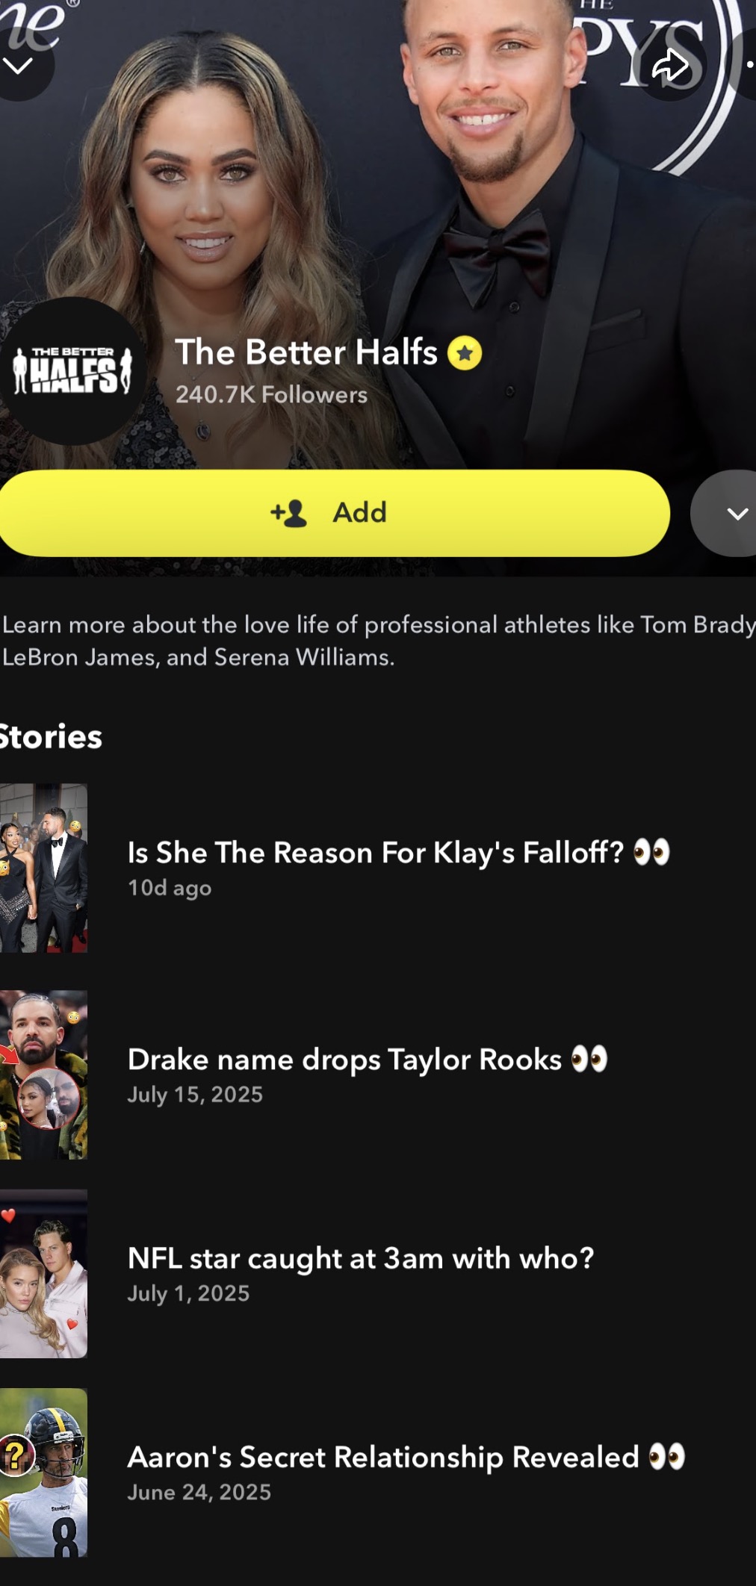Image resolution: width=756 pixels, height=1586 pixels.
Task: Expand options beside the Add button
Action: pyautogui.click(x=725, y=513)
